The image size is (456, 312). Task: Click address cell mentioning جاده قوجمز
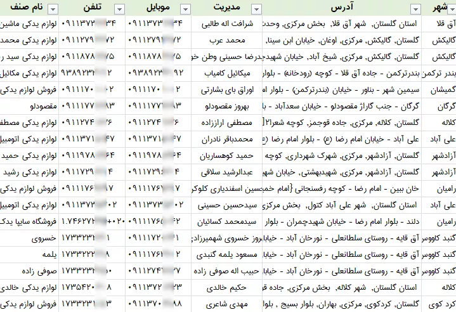pos(342,123)
